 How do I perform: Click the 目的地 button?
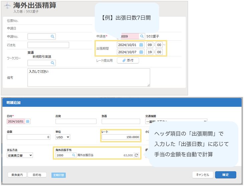coord(35,175)
